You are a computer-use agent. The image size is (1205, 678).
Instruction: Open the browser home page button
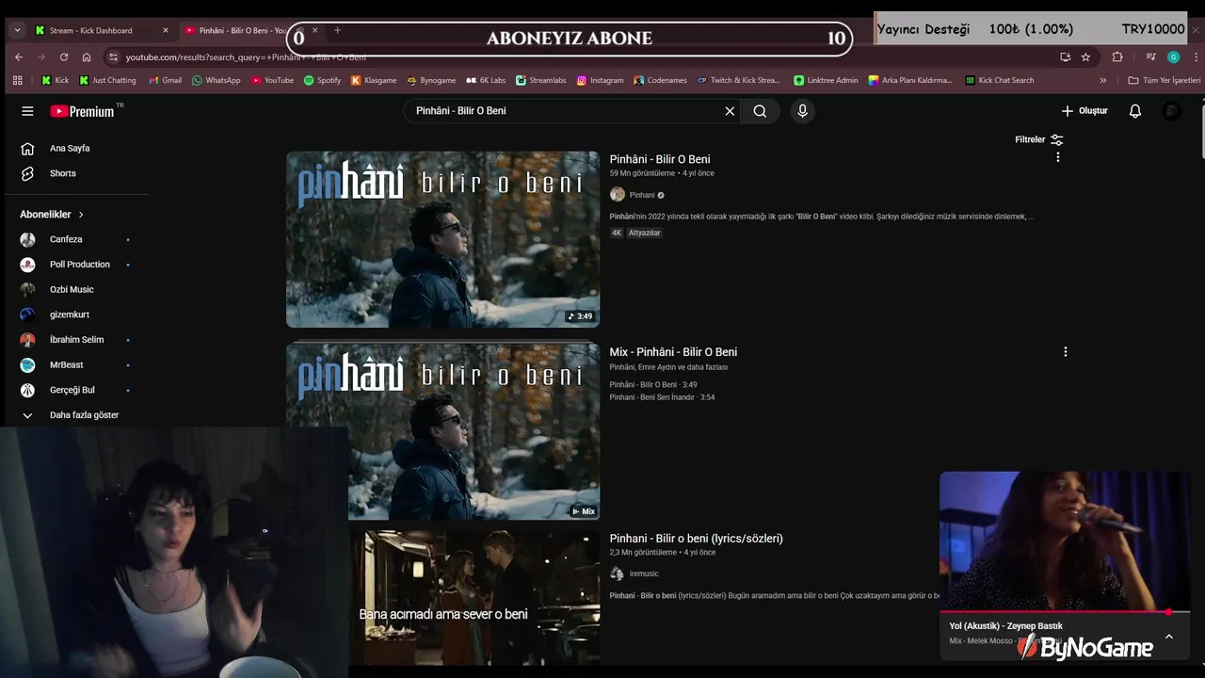(x=87, y=56)
